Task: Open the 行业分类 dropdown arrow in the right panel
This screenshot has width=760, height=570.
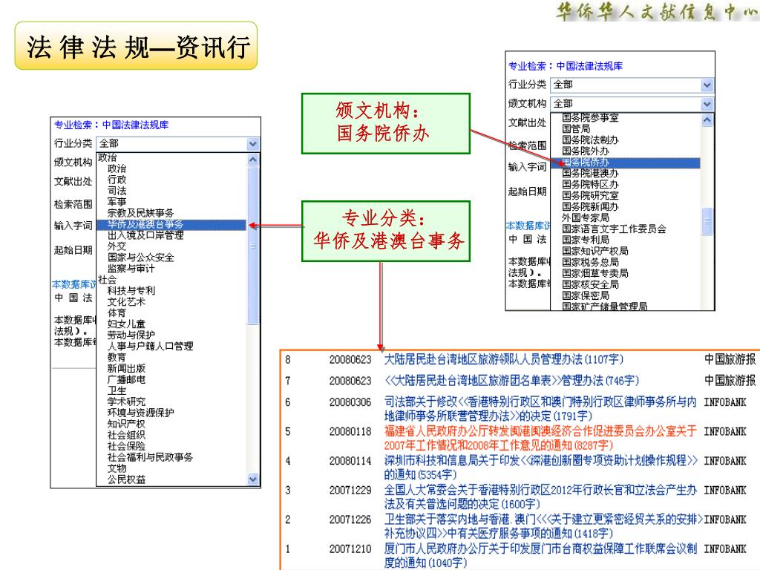Action: (x=707, y=85)
